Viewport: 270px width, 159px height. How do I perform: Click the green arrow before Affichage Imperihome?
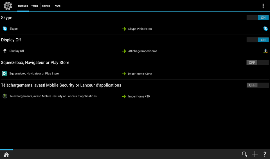click(x=124, y=51)
